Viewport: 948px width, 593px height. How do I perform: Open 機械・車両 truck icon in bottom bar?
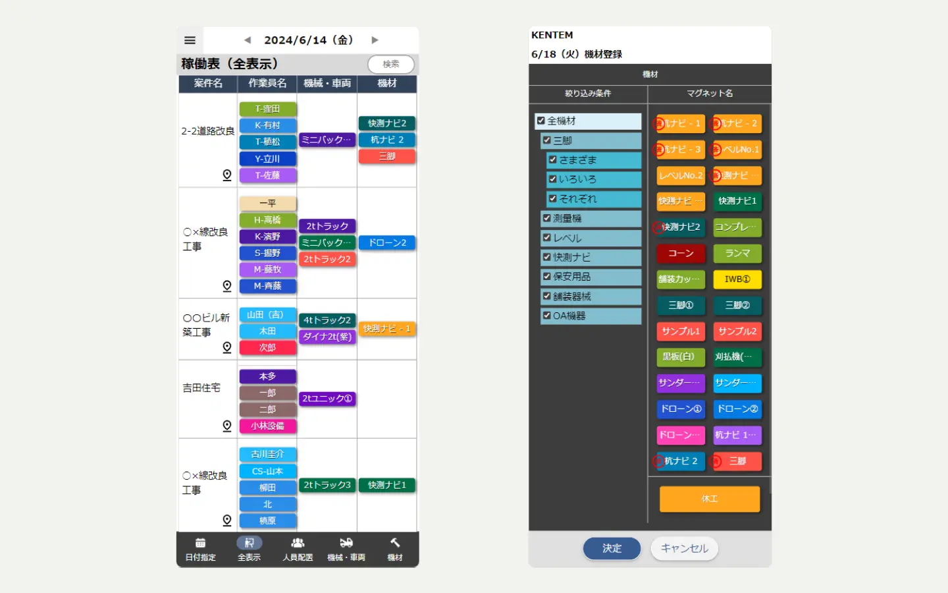346,544
